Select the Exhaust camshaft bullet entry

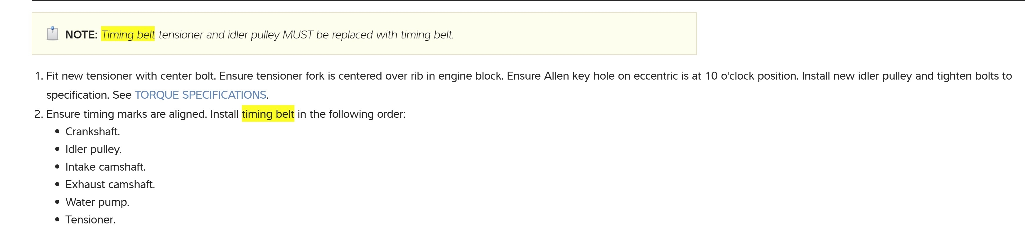coord(110,185)
